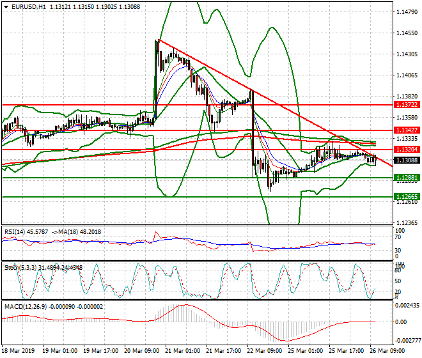Select the green 1.12665 support label
The width and height of the screenshot is (422, 358).
pos(407,197)
